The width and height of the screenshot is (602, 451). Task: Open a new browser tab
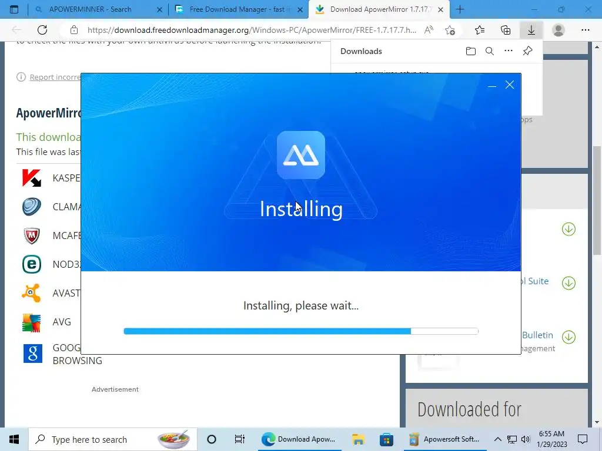tap(460, 9)
